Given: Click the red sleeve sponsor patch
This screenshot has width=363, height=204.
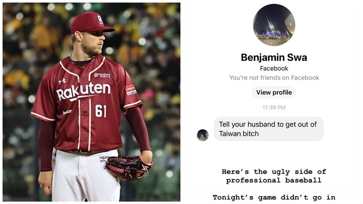Looking at the screenshot, I should click(131, 90).
